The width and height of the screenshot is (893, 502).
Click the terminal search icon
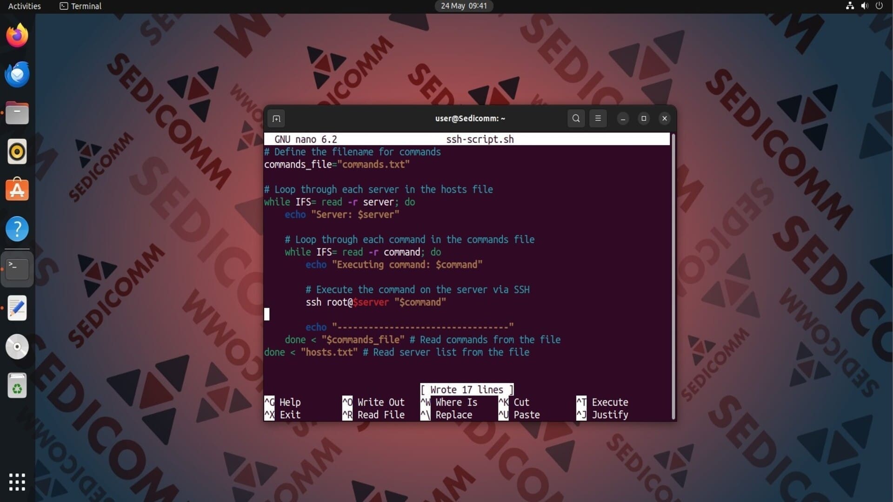(x=576, y=119)
